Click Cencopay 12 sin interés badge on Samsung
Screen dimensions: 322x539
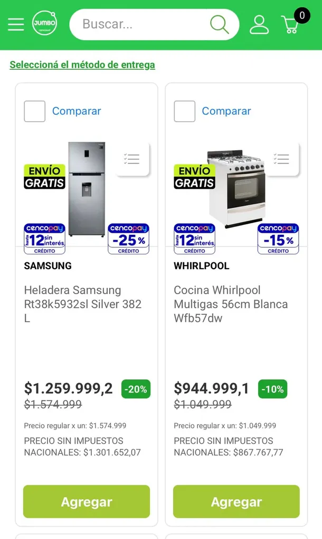[x=44, y=239]
